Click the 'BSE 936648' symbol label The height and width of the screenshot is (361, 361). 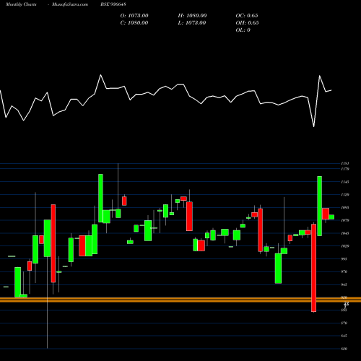click(113, 4)
